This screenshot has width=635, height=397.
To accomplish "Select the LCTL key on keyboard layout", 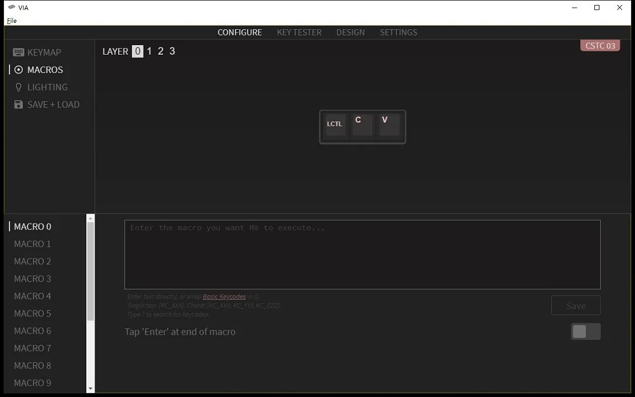I will click(x=335, y=124).
